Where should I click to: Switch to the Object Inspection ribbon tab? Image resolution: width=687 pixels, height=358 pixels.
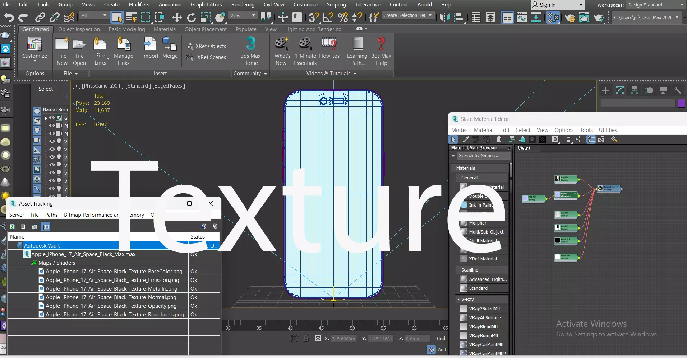pyautogui.click(x=79, y=29)
